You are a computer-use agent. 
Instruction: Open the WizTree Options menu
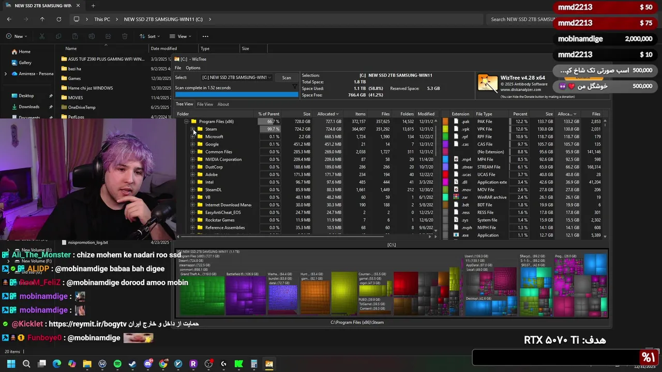click(x=193, y=68)
